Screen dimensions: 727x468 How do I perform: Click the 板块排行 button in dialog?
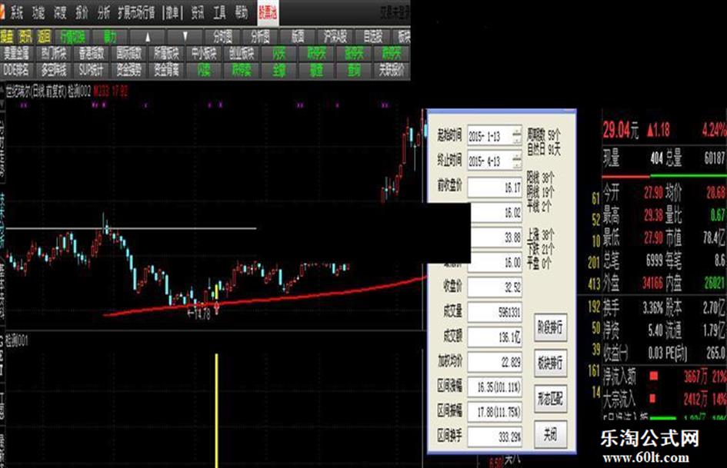pyautogui.click(x=550, y=363)
